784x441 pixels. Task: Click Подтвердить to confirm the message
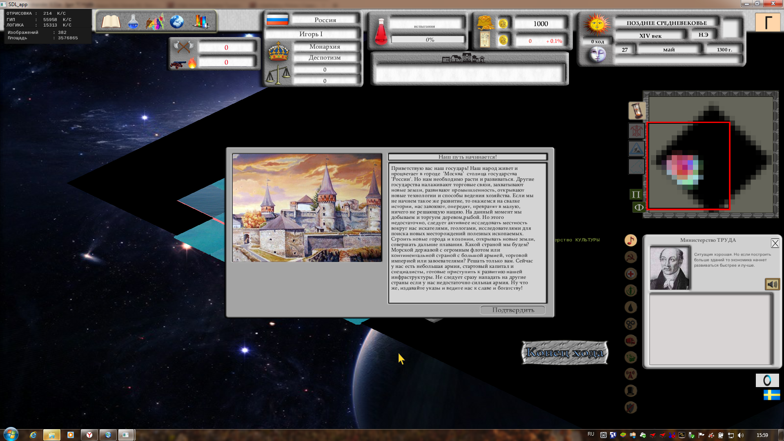coord(513,310)
